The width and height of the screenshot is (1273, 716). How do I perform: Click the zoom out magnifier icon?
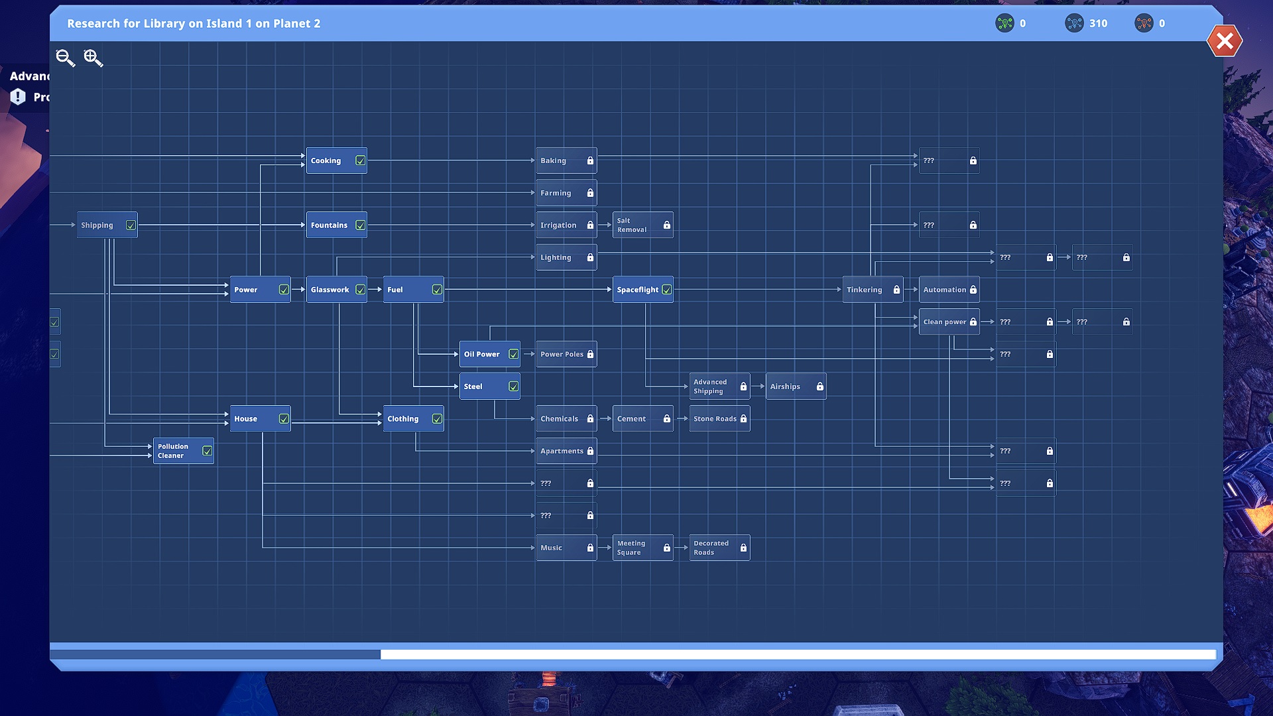(x=65, y=58)
